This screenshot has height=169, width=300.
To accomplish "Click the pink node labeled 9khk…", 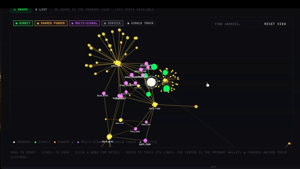I will [x=126, y=92].
